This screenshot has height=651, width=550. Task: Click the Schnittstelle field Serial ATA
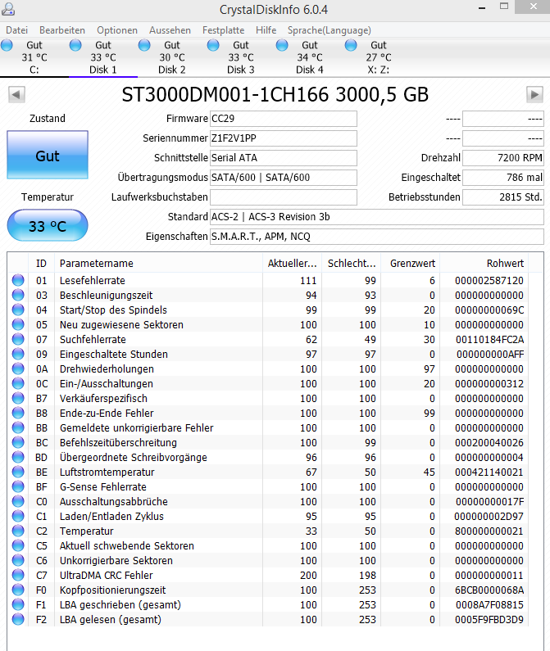coord(284,158)
